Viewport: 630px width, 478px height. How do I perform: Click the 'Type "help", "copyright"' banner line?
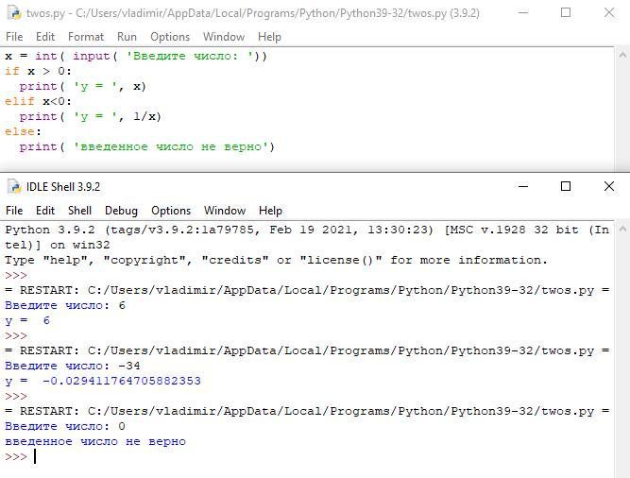pos(277,260)
